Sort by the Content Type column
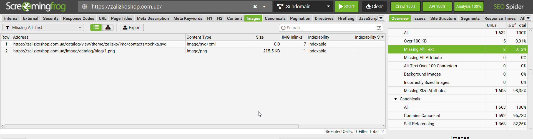This screenshot has height=139, width=533. [x=220, y=37]
